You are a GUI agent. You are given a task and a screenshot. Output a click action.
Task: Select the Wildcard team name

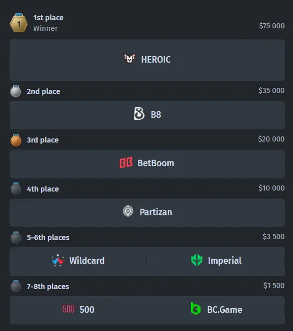point(87,261)
